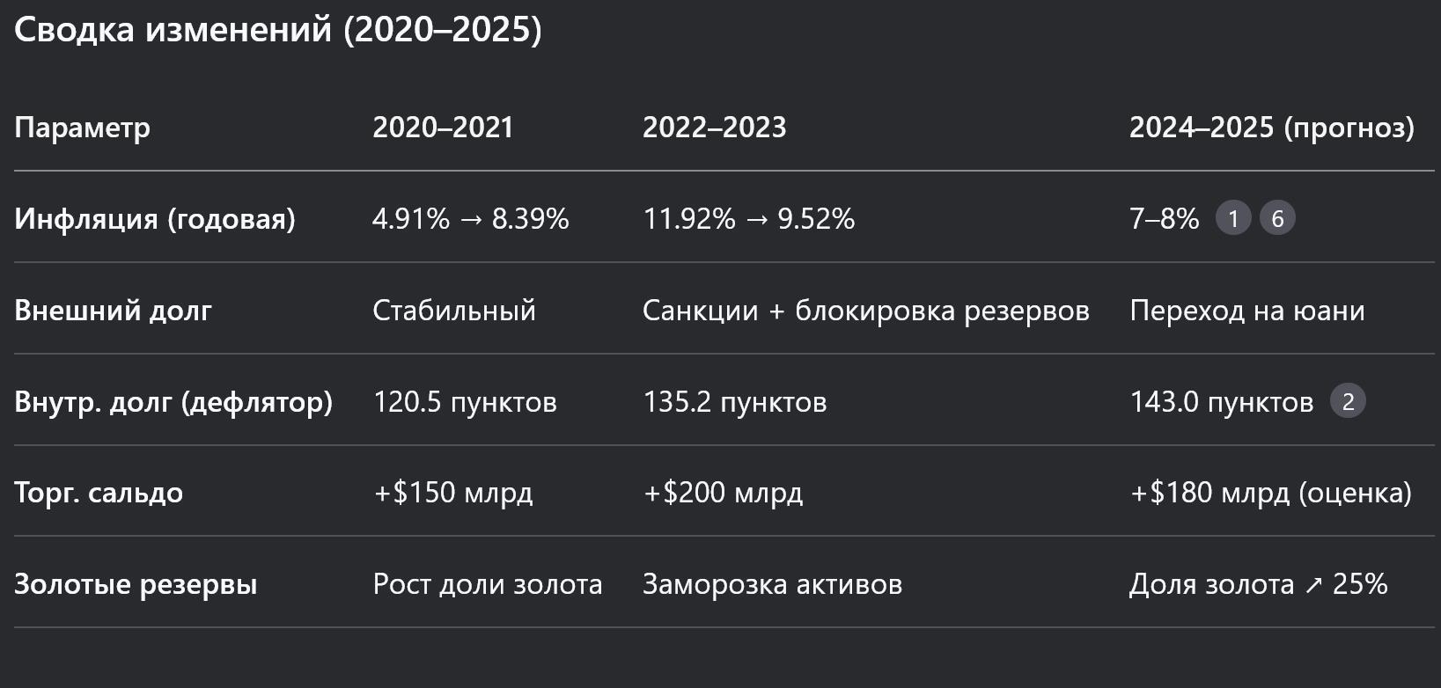The height and width of the screenshot is (688, 1441).
Task: Click the 2024–2025 (прогноз) column header
Action: tap(1271, 128)
